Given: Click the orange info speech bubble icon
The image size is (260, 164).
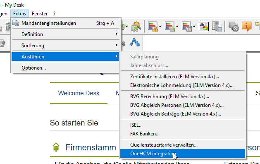Looking at the screenshot, I should (247, 27).
